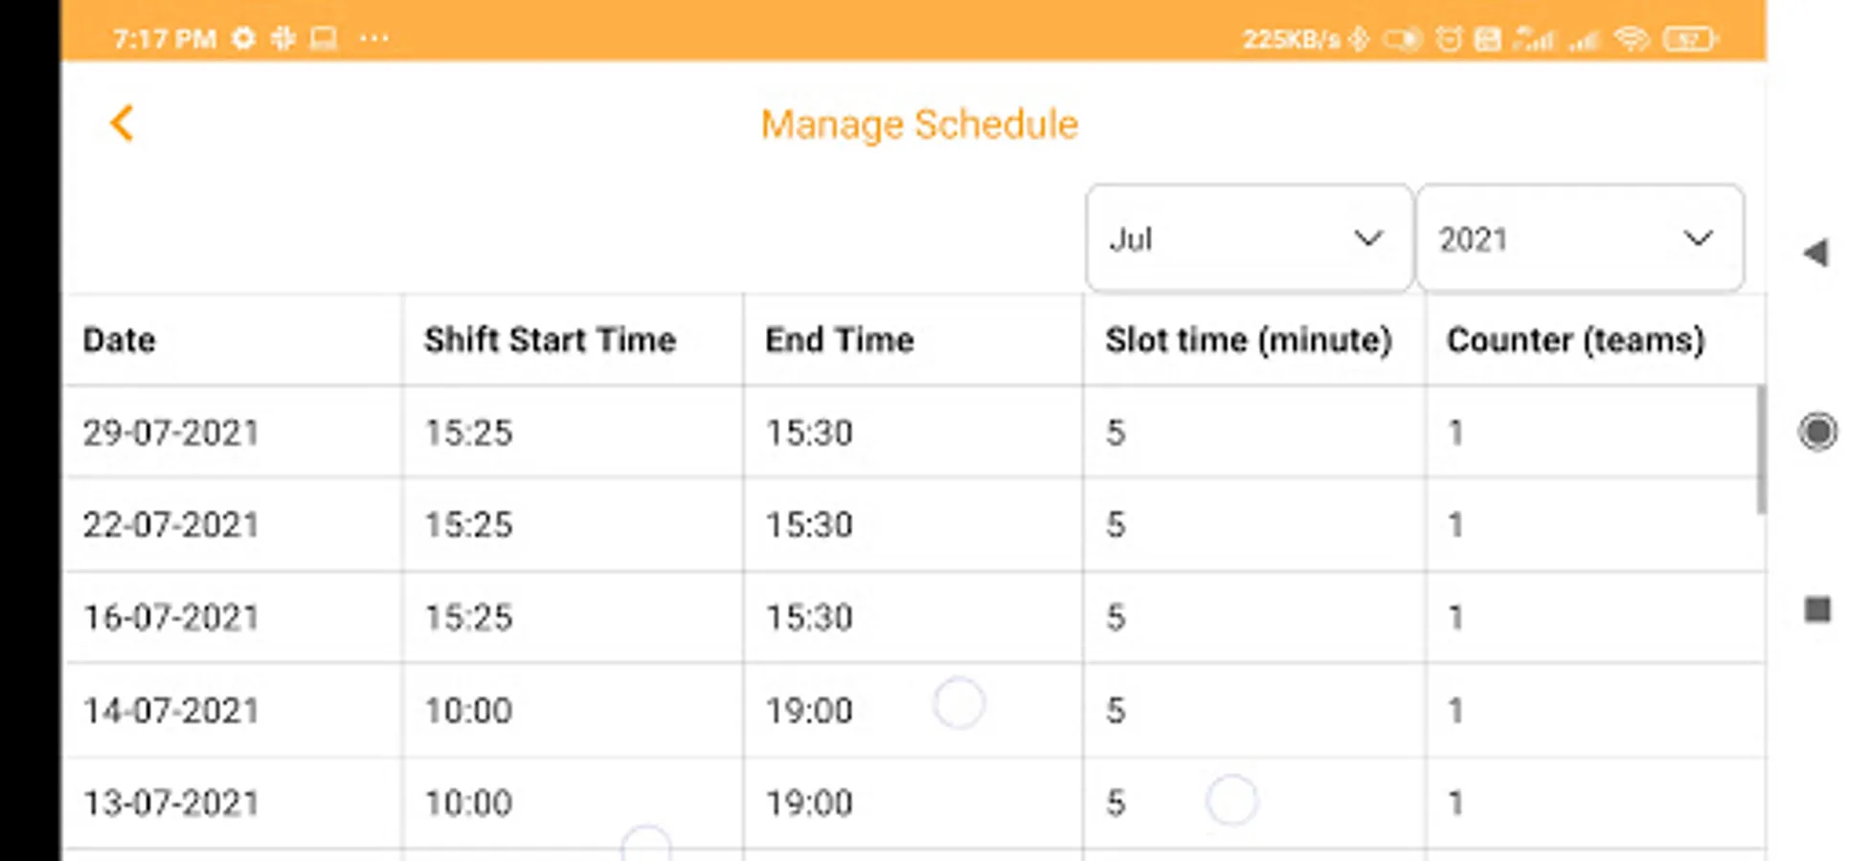Click the Slot time (minute) column header
Image resolution: width=1870 pixels, height=861 pixels.
coord(1248,340)
